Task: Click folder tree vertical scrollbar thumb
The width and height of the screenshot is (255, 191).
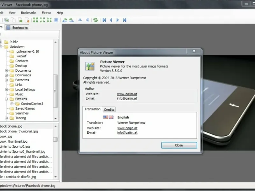Action: tap(55, 91)
